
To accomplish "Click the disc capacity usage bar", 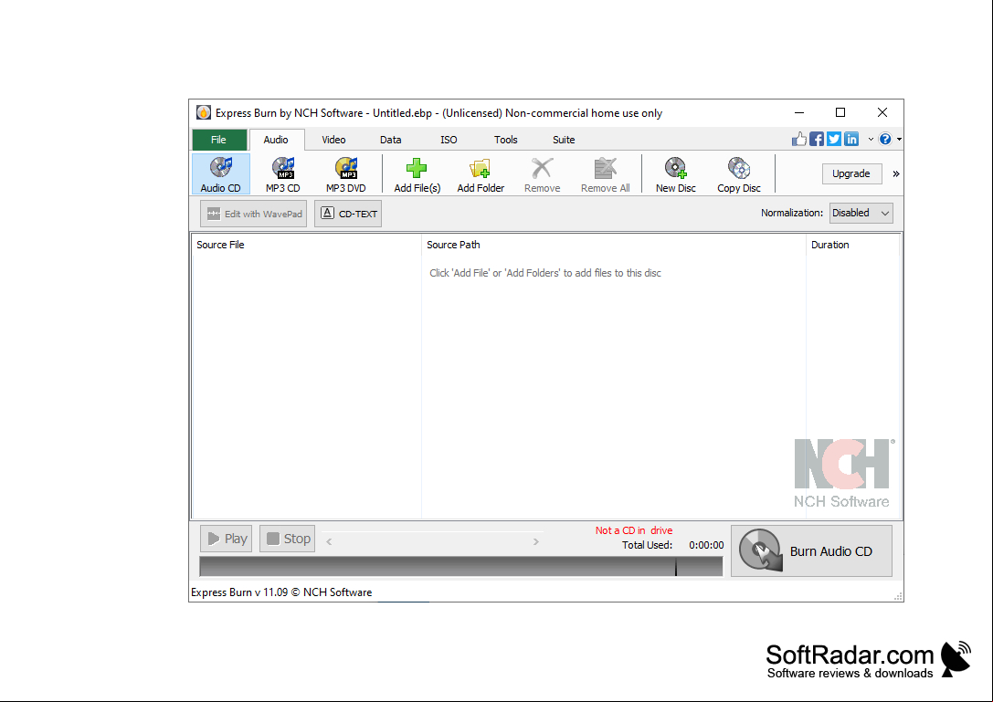I will 461,567.
